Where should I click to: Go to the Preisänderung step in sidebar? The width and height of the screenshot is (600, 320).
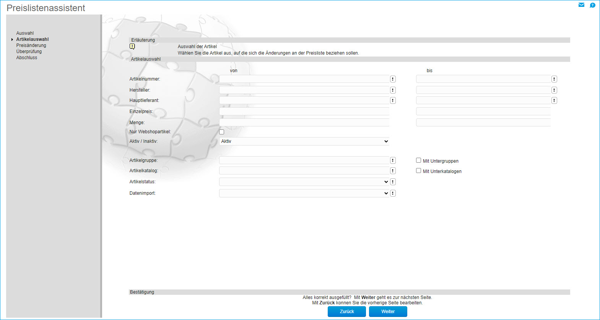(31, 45)
